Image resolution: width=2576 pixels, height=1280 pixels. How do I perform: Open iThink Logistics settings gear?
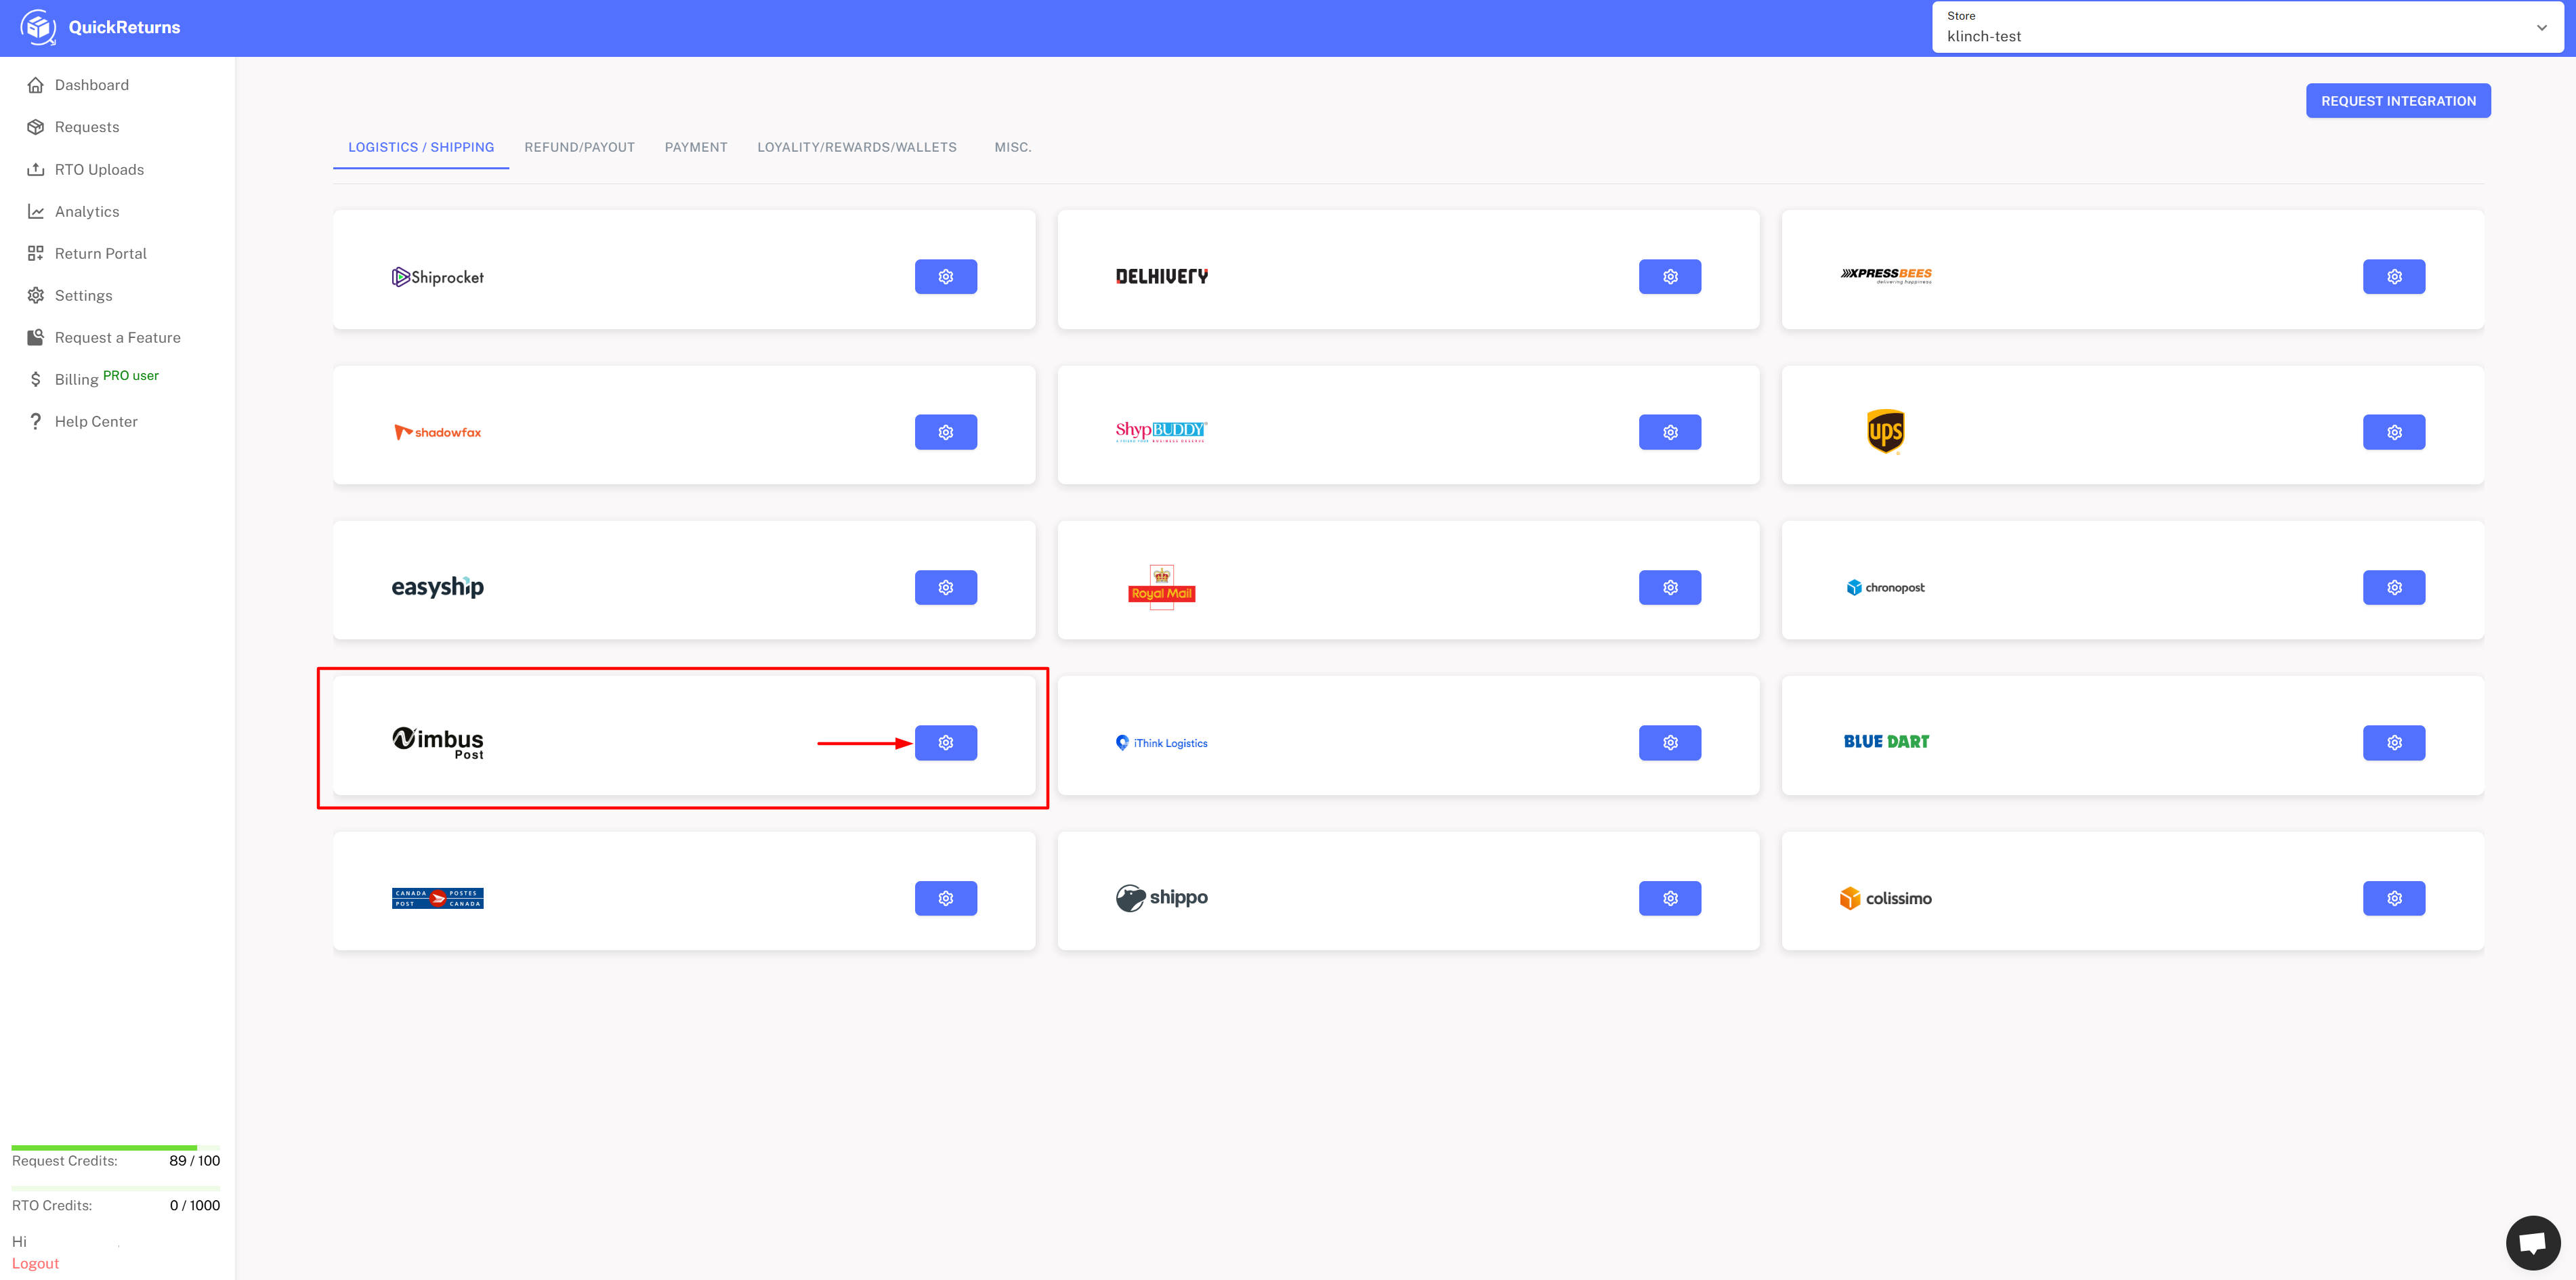(1669, 743)
